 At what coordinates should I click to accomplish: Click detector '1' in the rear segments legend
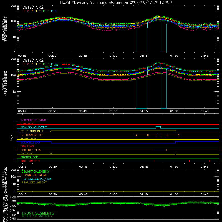pos(24,64)
